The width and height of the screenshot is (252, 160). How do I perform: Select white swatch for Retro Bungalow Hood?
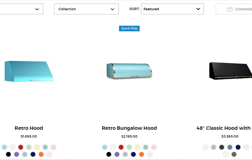[113, 147]
